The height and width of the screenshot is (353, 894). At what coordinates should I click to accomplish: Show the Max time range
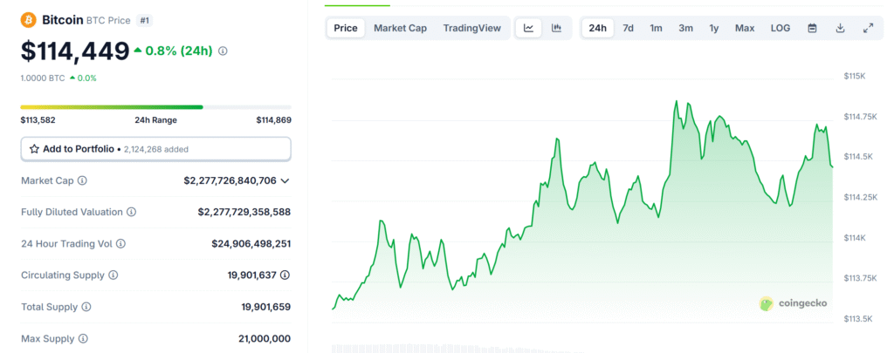click(745, 28)
